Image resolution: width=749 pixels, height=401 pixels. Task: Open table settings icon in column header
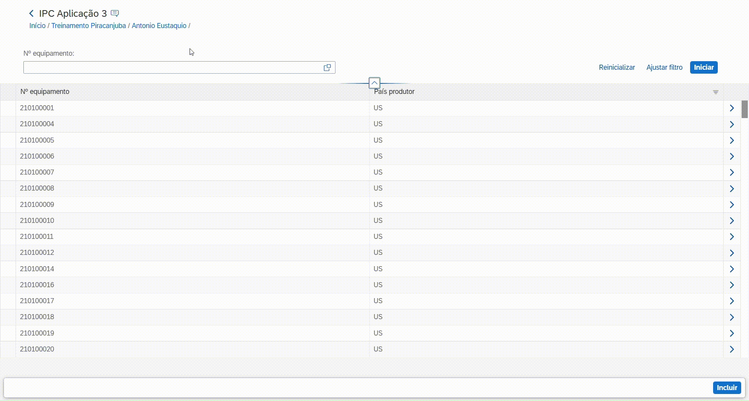(715, 92)
